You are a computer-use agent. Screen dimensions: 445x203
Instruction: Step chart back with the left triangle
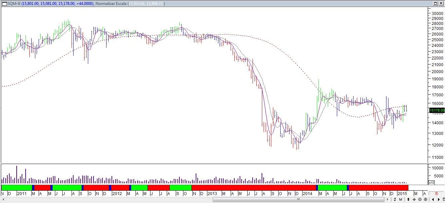click(x=433, y=199)
